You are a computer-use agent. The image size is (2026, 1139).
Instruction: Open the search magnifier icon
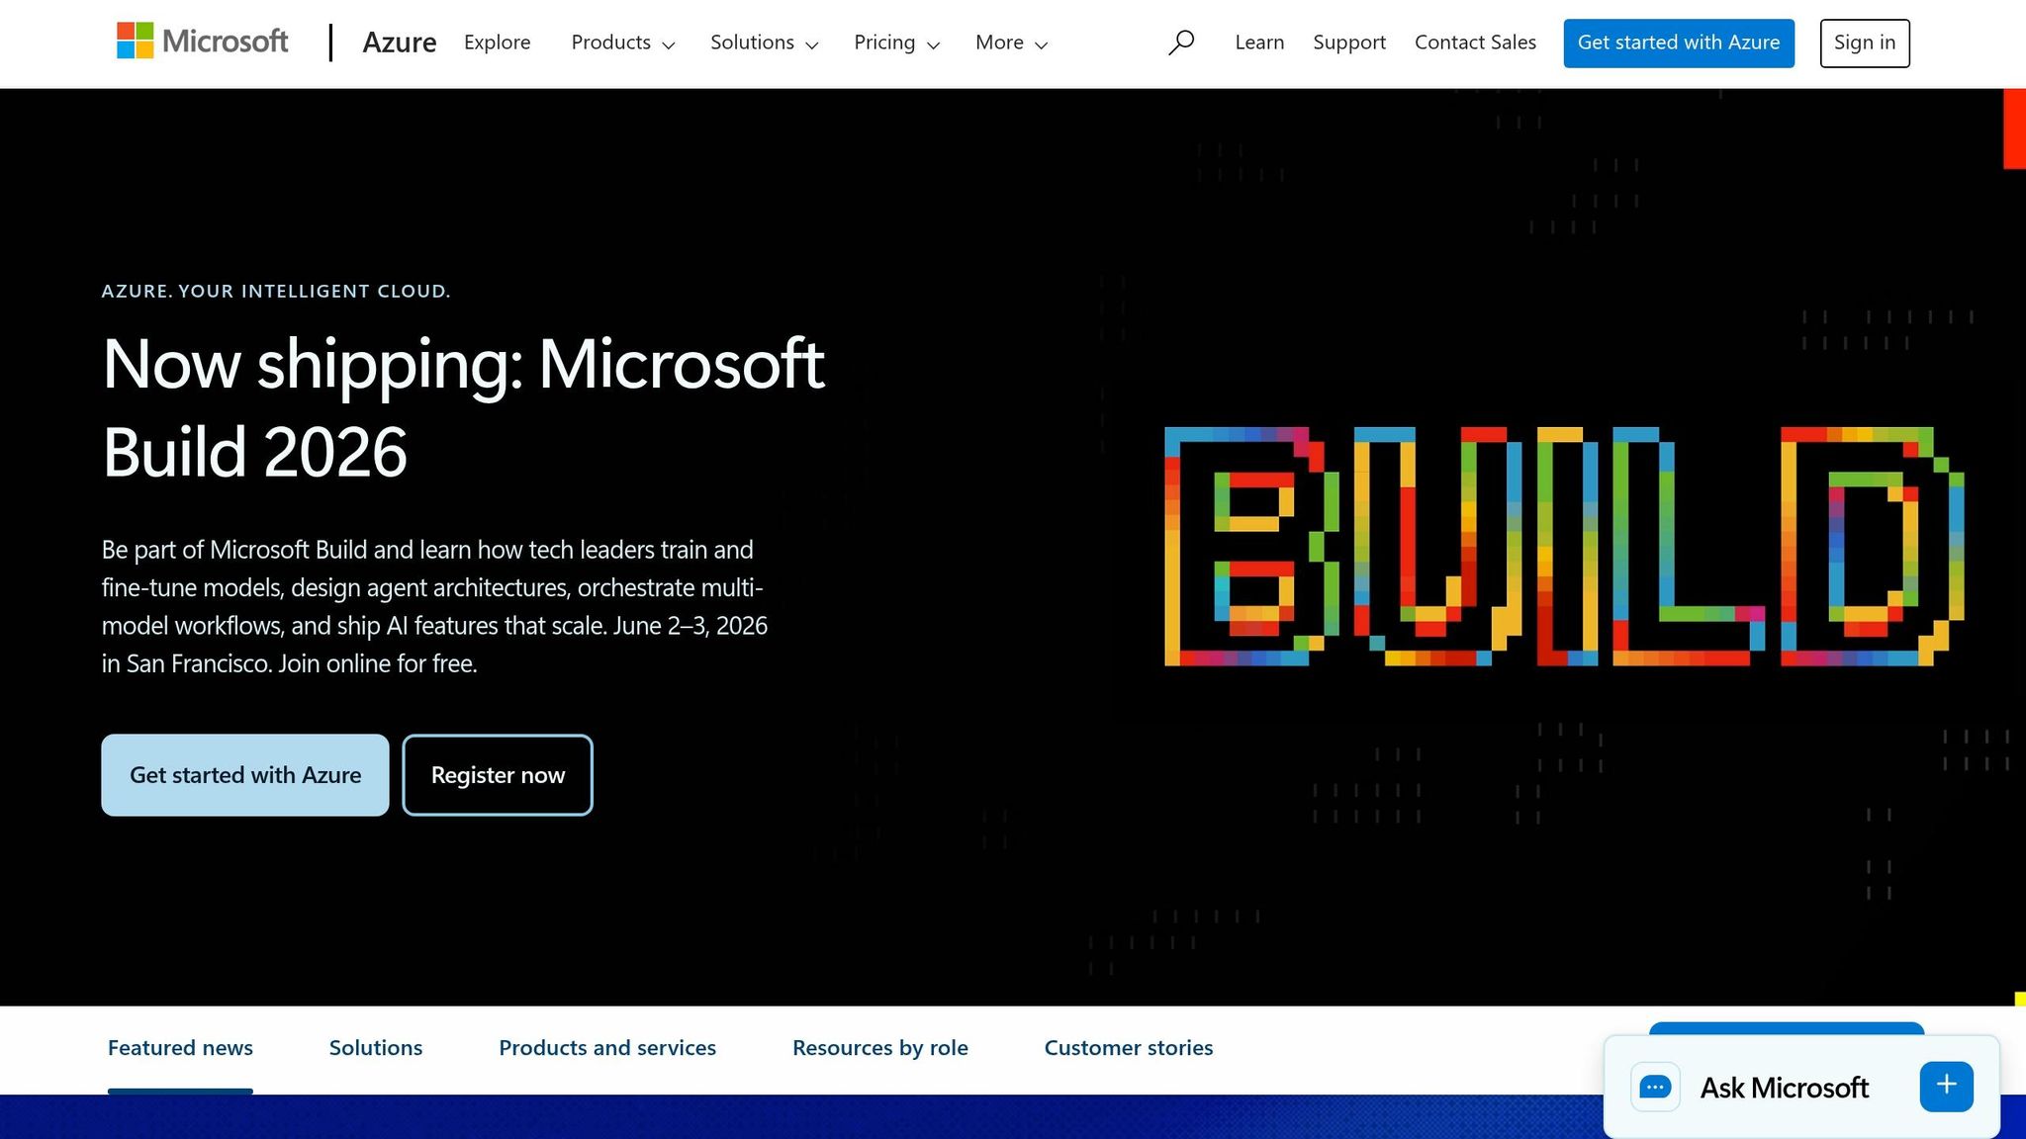(x=1180, y=43)
